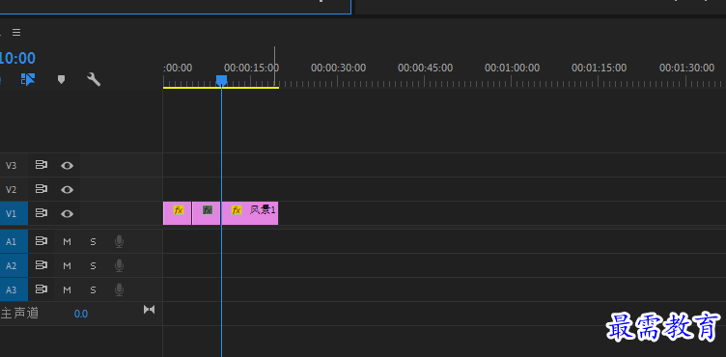726x357 pixels.
Task: Click the gray fx badge on middle clip
Action: click(x=208, y=210)
